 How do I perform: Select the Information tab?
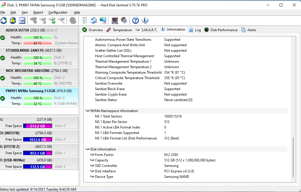point(173,29)
